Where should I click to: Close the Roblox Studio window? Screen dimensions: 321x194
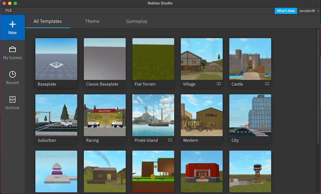click(4, 3)
